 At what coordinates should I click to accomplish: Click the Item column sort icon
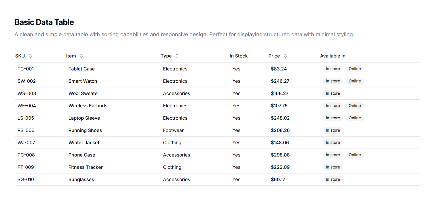click(x=81, y=56)
